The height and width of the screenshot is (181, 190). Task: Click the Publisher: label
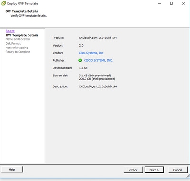(59, 60)
